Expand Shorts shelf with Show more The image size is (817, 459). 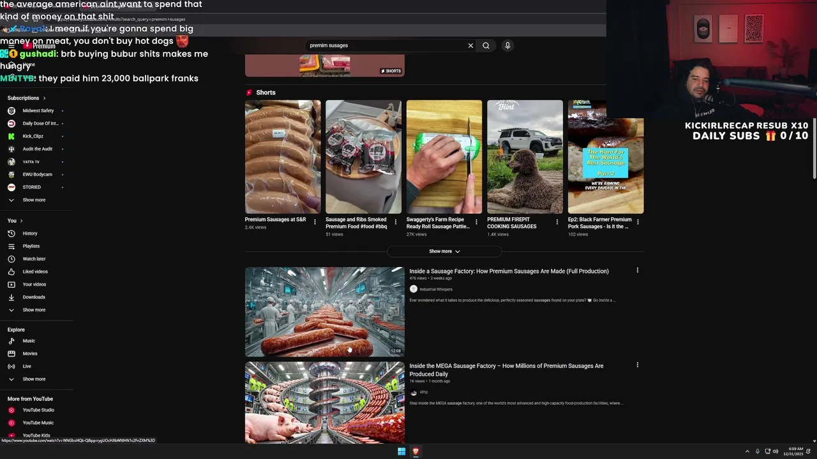pyautogui.click(x=444, y=251)
